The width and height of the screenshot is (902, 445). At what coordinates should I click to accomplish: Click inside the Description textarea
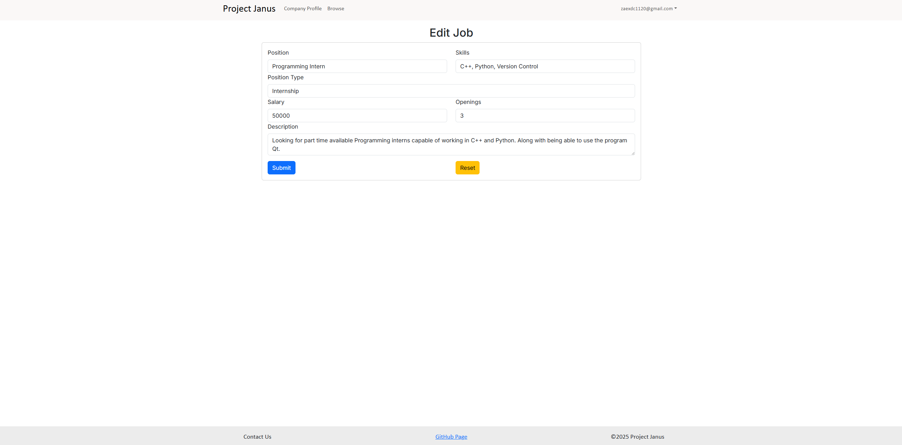(x=451, y=144)
